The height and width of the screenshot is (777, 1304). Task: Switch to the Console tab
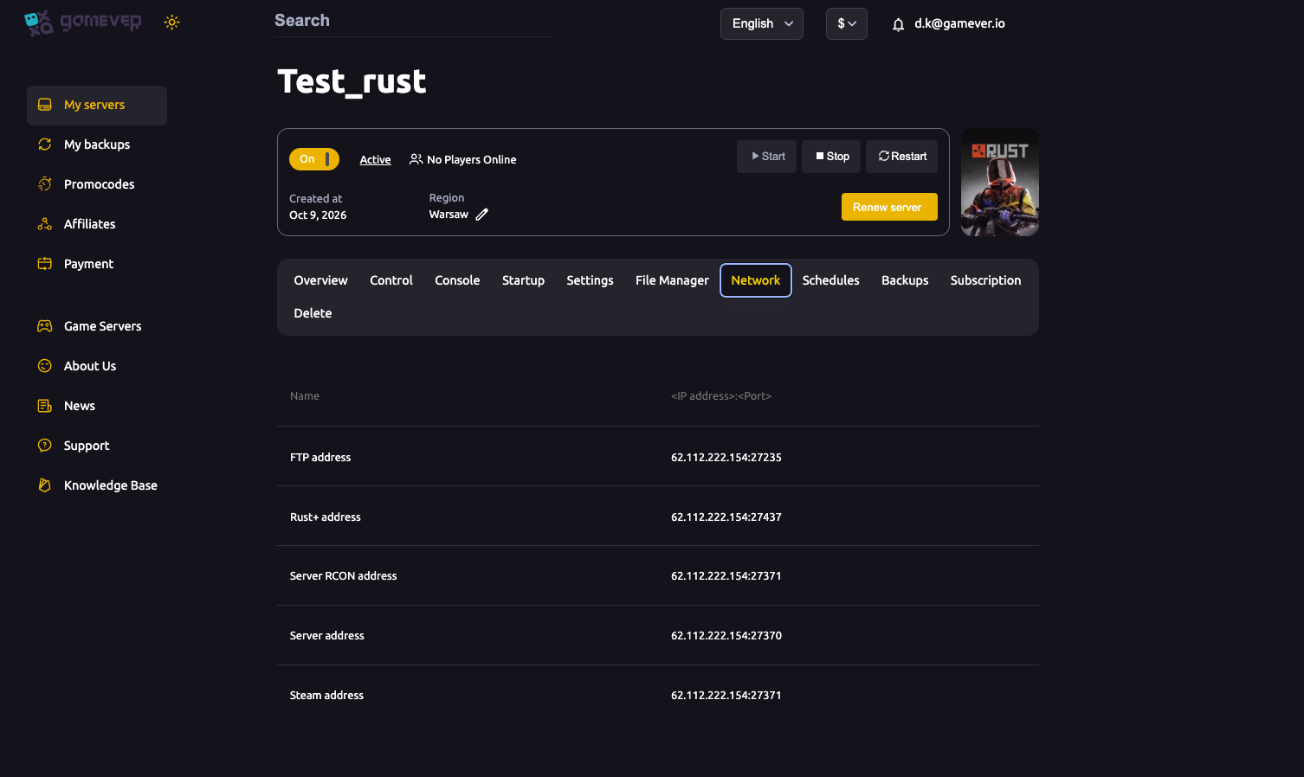457,280
